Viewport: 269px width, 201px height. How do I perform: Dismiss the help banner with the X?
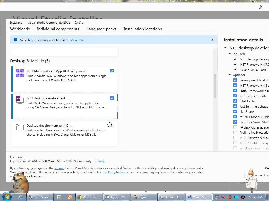(x=212, y=40)
